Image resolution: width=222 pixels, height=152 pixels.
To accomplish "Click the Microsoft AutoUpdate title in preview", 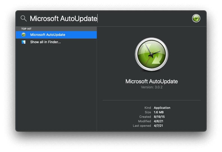I will pos(151,81).
